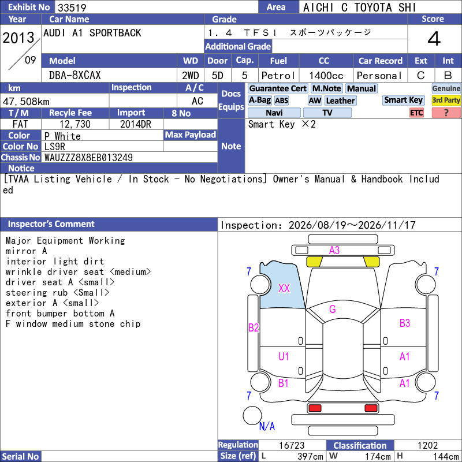Image resolution: width=462 pixels, height=462 pixels.
Task: Click the B2 mark on diagram
Action: click(x=254, y=327)
